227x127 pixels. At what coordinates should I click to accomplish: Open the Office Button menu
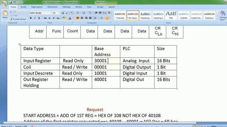(4, 4)
